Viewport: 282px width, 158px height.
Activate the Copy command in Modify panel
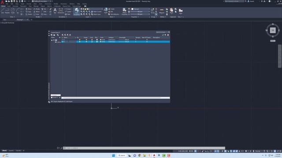pyautogui.click(x=28, y=12)
